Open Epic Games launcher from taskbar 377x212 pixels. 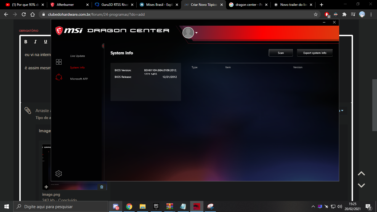point(156,206)
